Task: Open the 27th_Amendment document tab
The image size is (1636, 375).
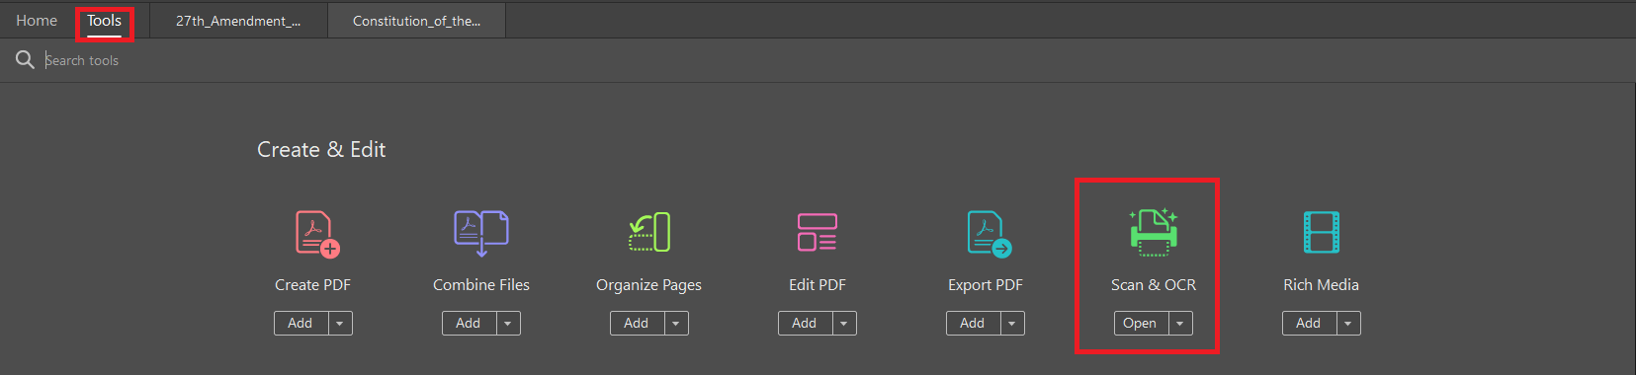Action: 238,21
